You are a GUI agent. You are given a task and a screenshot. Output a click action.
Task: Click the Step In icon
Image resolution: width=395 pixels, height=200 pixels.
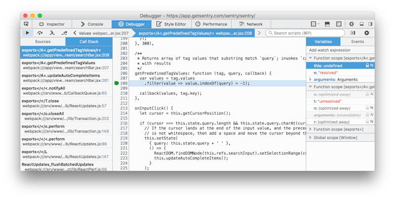(x=52, y=33)
